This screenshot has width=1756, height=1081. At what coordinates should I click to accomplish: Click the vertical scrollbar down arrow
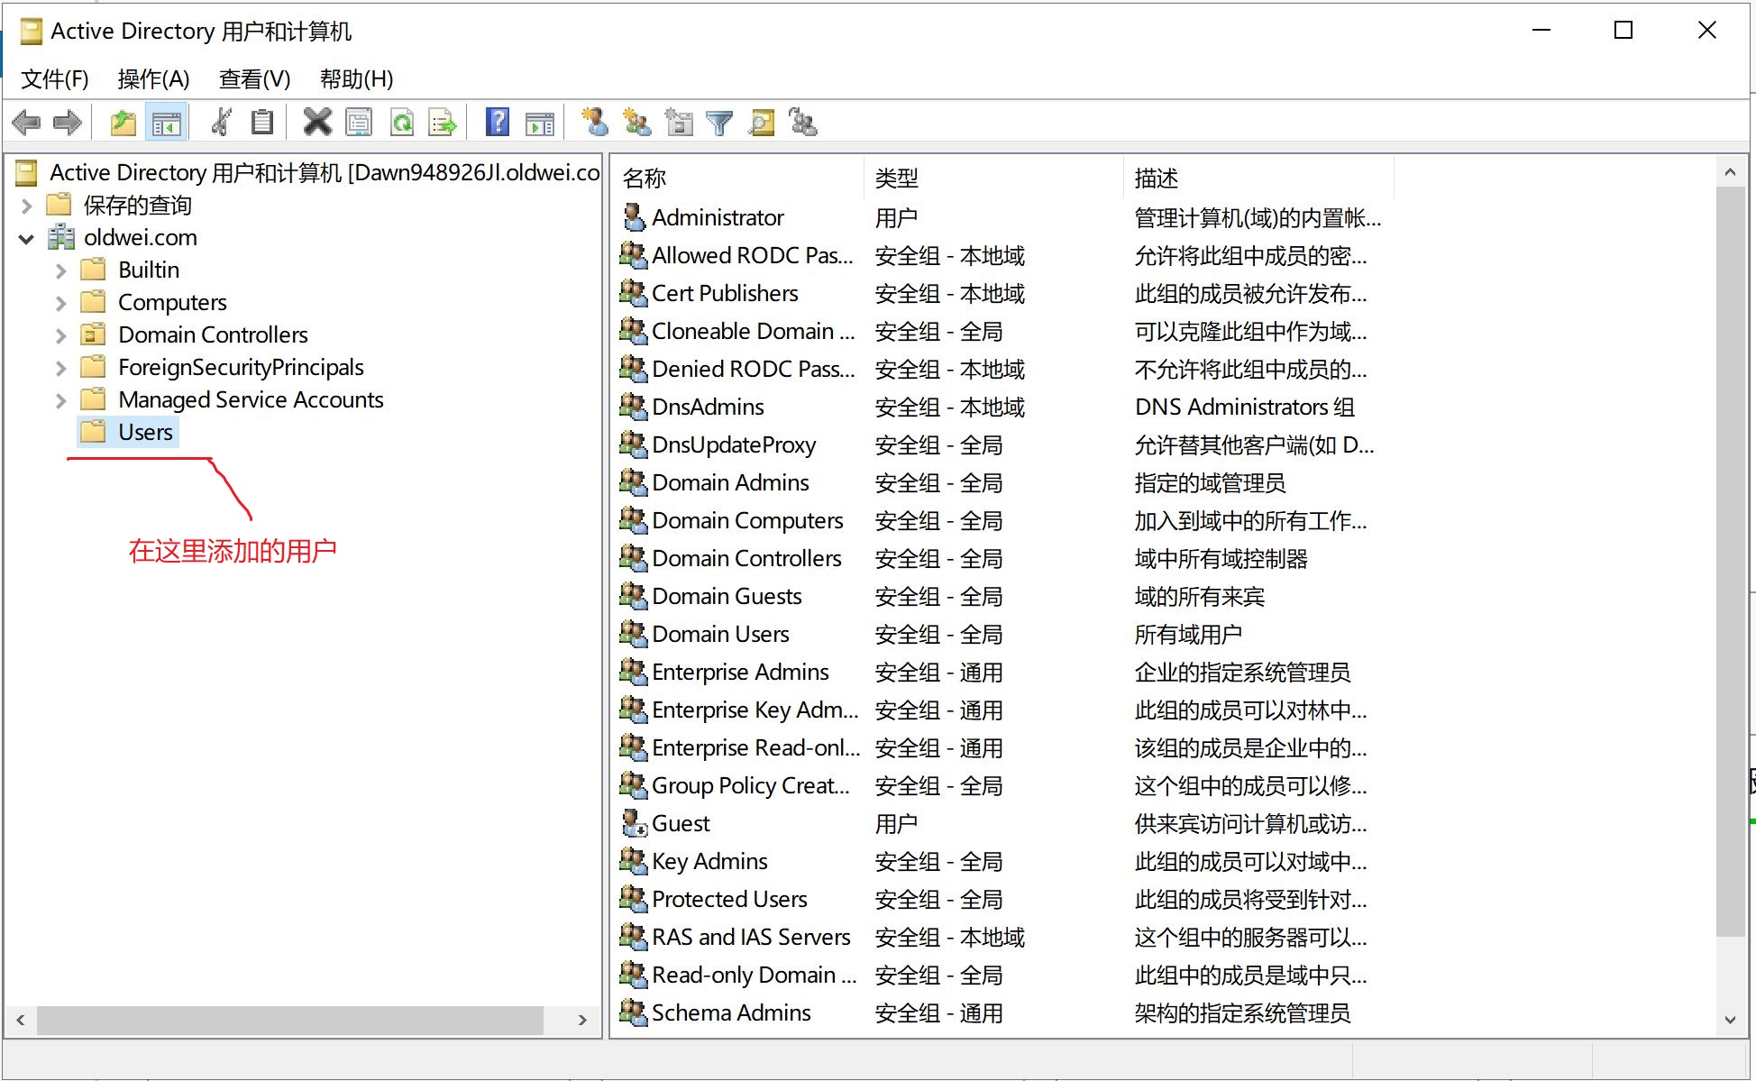1729,1020
